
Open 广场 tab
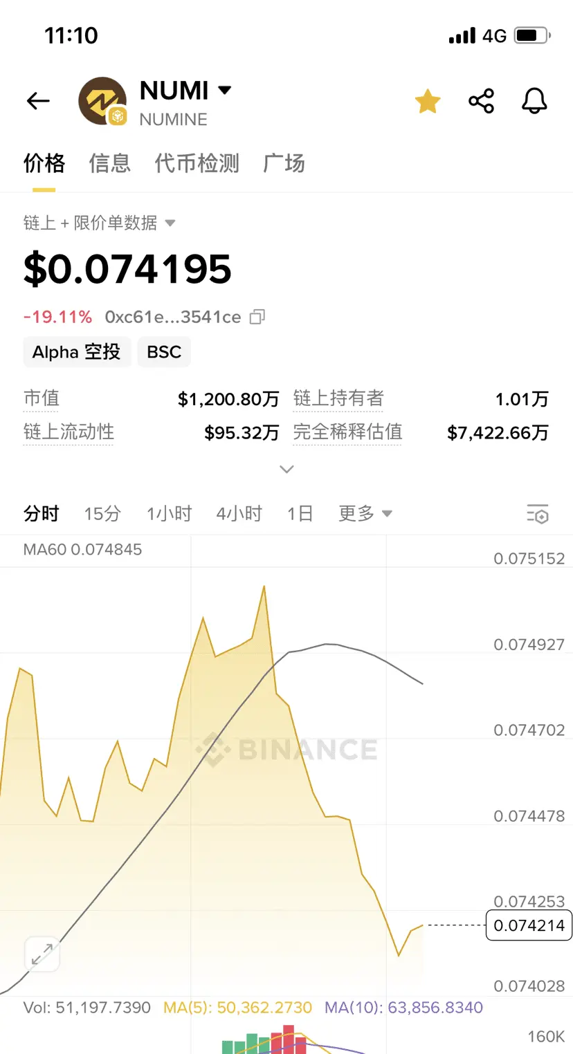284,163
